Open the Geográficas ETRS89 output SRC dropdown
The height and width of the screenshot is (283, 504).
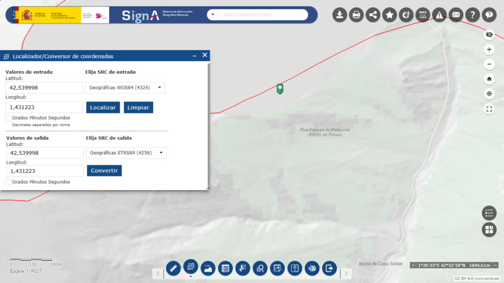tap(126, 153)
